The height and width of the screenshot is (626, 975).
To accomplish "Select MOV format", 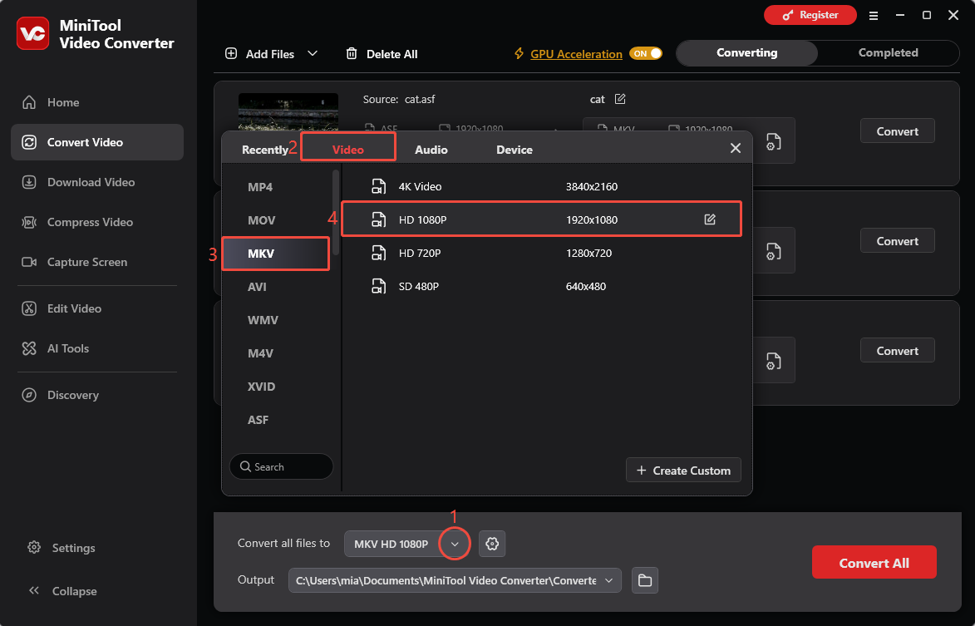I will click(276, 220).
